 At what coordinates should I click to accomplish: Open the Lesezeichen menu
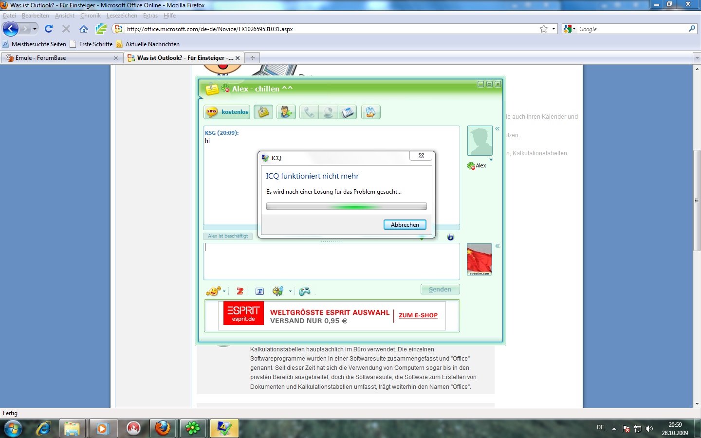(x=122, y=16)
